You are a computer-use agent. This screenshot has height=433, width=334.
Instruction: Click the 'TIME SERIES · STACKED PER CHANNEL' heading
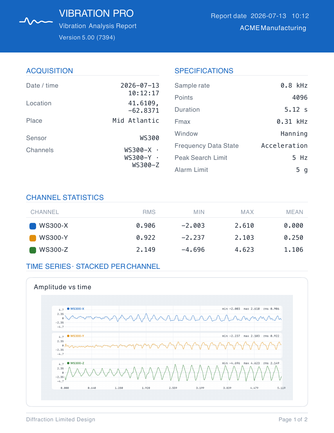pos(93,266)
